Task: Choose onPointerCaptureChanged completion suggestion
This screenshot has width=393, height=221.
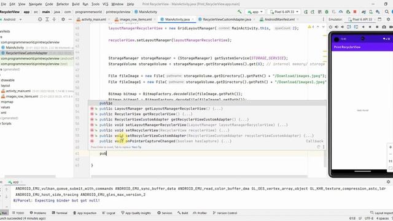Action: tap(207, 141)
